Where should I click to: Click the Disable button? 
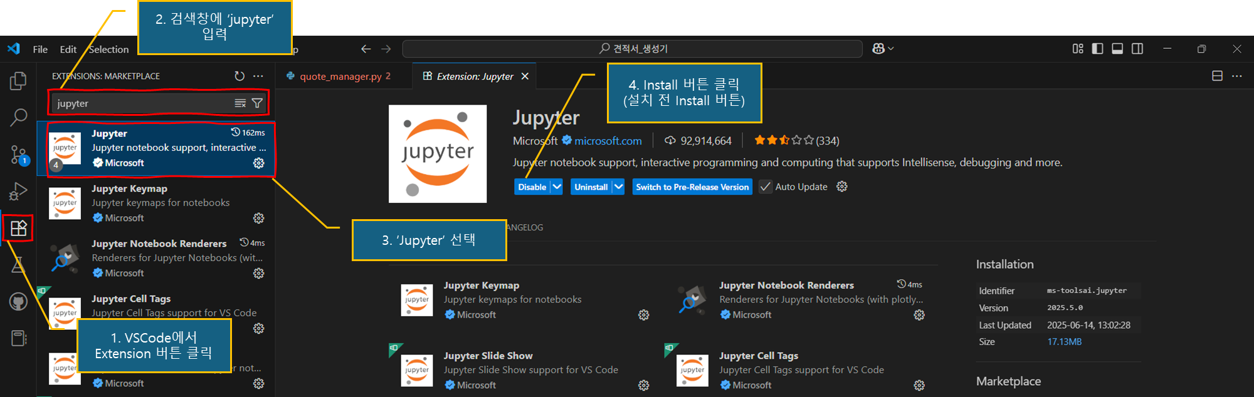(x=532, y=187)
